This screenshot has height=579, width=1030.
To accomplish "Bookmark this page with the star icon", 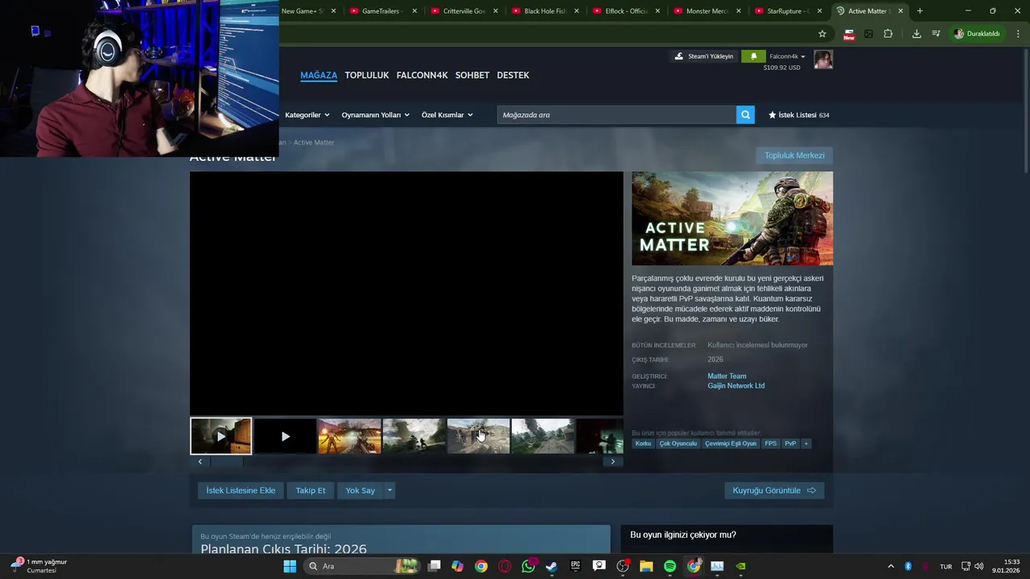I will click(x=822, y=34).
